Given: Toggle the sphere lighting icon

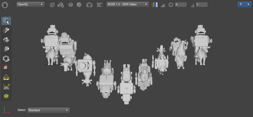Looking at the screenshot, I should 79,5.
